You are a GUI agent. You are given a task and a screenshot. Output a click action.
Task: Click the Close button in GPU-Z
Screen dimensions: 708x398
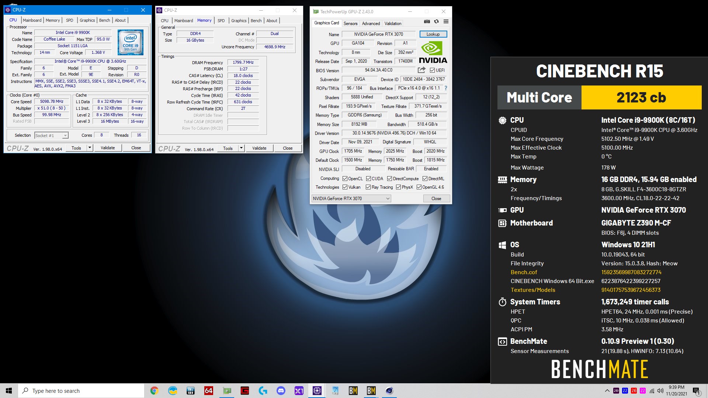coord(436,199)
